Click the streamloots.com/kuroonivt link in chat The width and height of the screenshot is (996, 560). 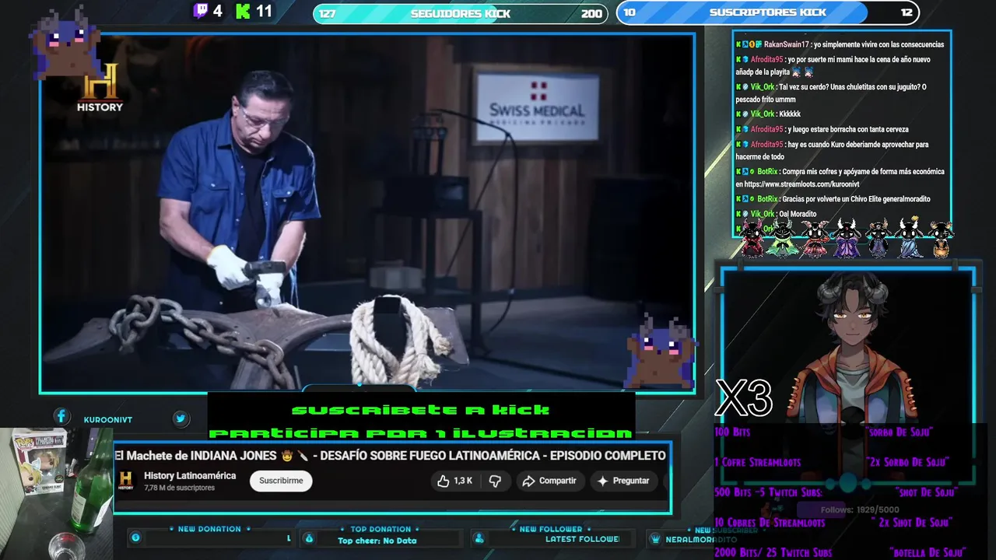coord(801,184)
